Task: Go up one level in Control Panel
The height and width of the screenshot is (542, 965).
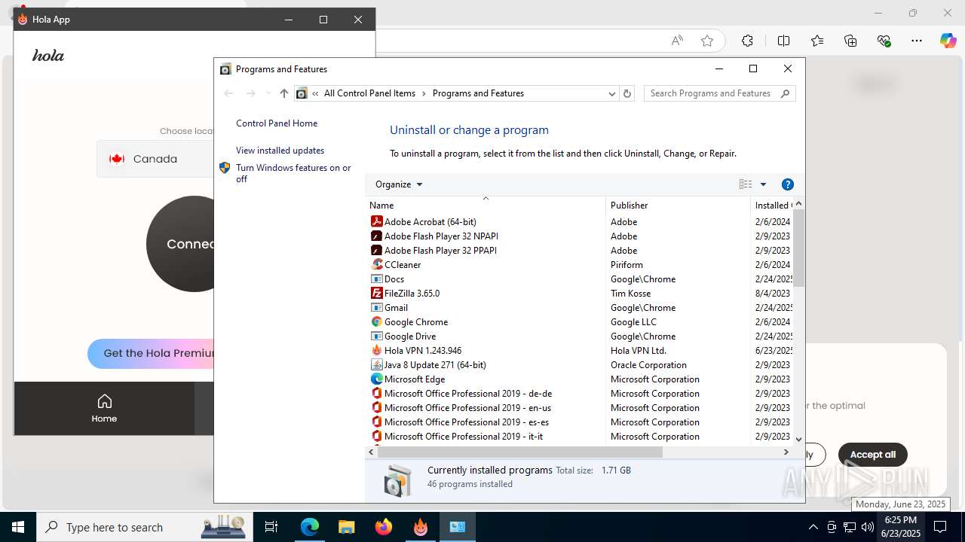Action: [283, 93]
